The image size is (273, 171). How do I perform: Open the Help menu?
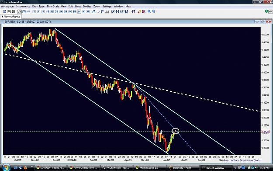(x=128, y=7)
